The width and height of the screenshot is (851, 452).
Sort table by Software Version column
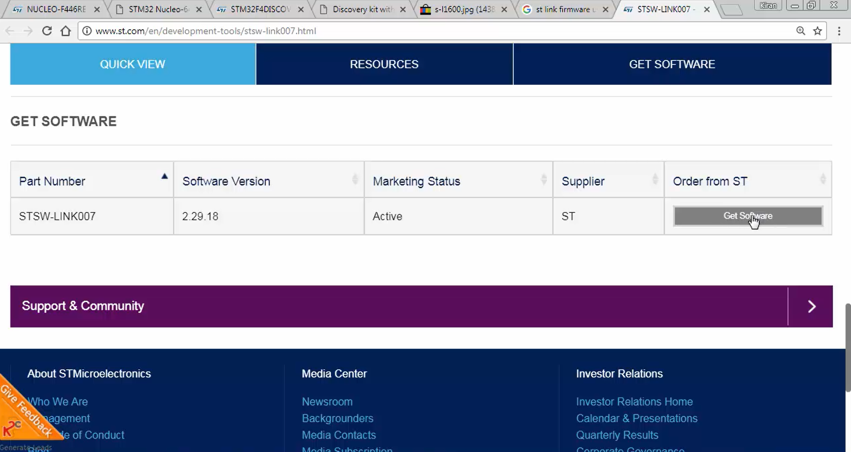coord(269,180)
